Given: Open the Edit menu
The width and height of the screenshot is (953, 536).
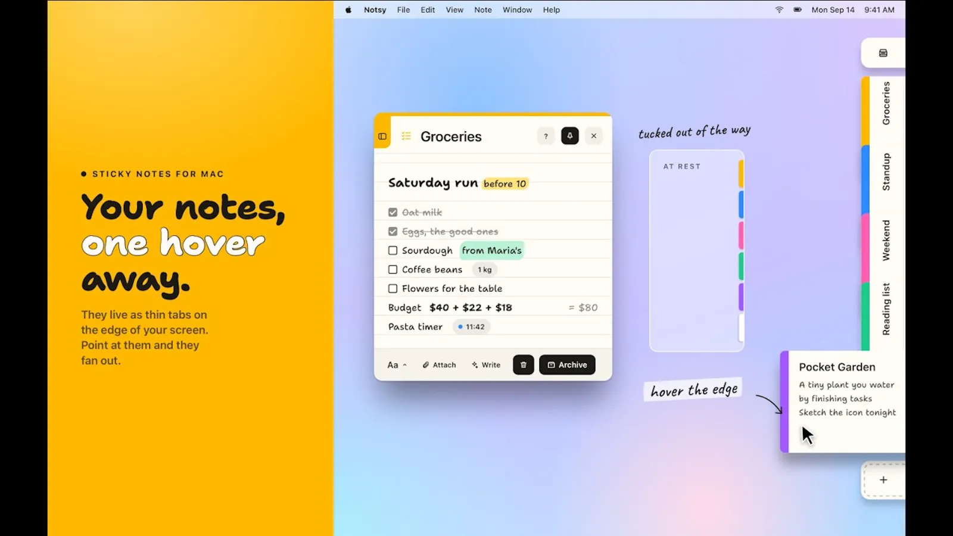Looking at the screenshot, I should [x=428, y=10].
